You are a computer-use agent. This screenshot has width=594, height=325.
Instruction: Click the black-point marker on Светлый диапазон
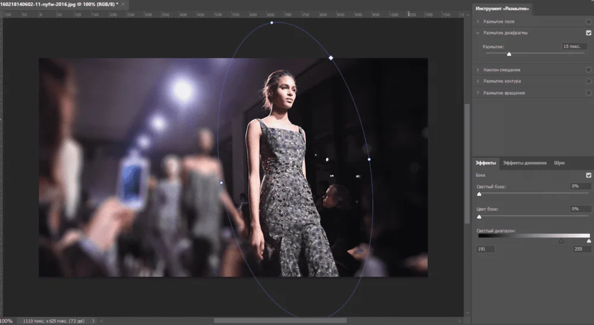point(561,241)
